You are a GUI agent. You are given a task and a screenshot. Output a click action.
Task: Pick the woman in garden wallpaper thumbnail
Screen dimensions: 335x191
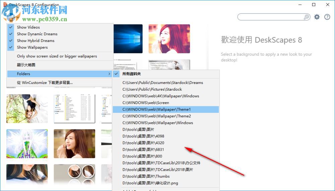pos(27,108)
